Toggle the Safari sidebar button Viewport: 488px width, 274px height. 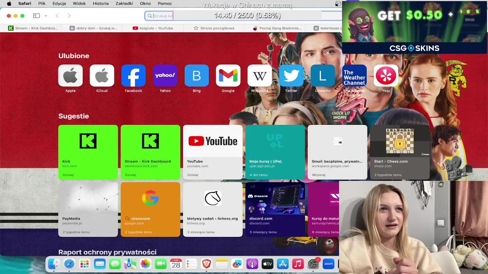pyautogui.click(x=37, y=16)
